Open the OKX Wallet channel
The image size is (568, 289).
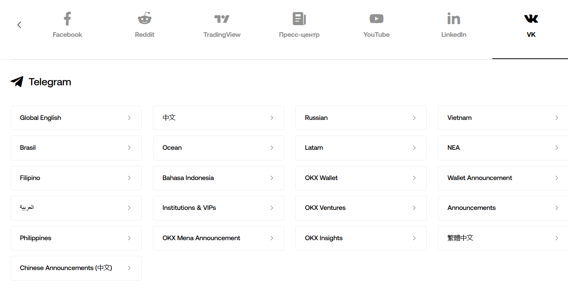tap(361, 178)
